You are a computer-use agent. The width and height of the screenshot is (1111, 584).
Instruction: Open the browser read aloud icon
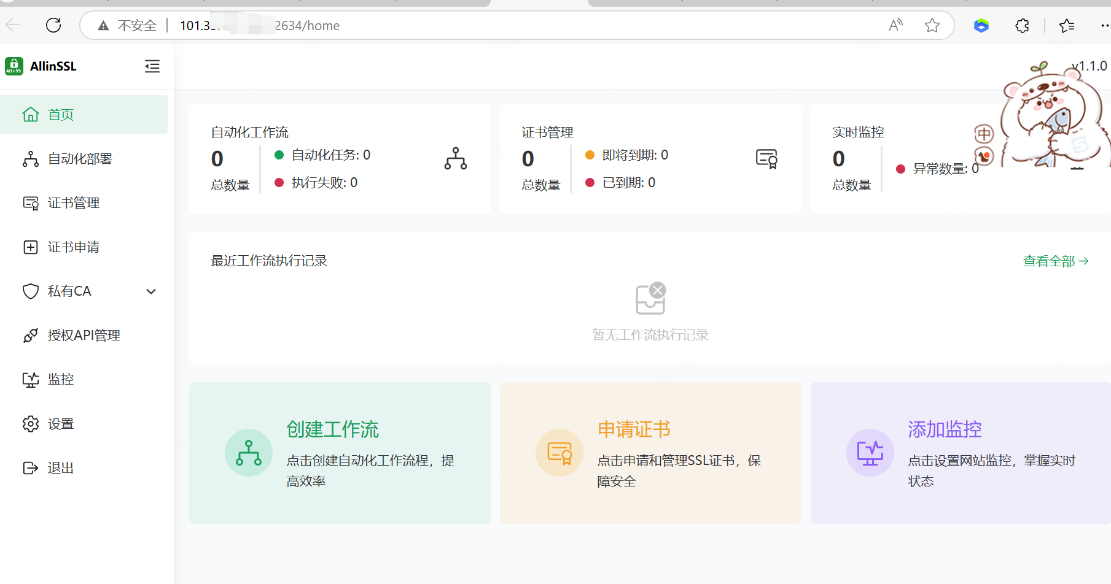pos(896,25)
